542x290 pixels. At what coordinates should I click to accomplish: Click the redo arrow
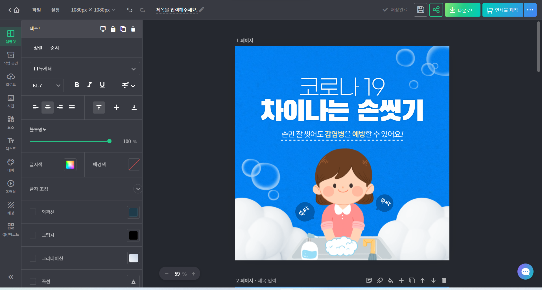point(143,10)
